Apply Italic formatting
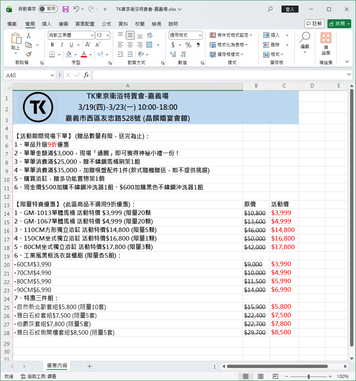 62,45
